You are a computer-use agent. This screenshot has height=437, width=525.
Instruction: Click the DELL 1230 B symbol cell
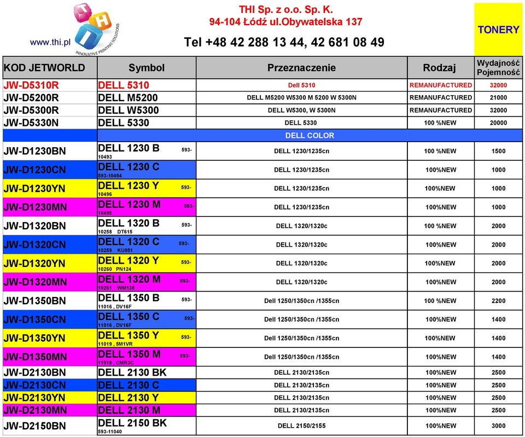pyautogui.click(x=147, y=151)
